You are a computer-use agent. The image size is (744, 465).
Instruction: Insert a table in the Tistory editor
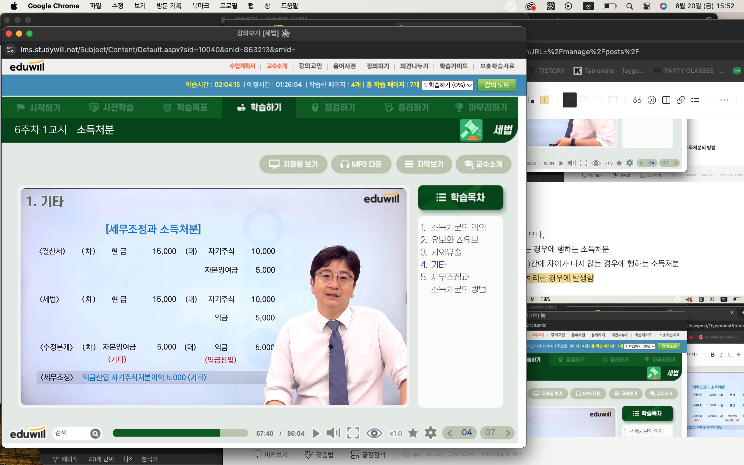(666, 100)
